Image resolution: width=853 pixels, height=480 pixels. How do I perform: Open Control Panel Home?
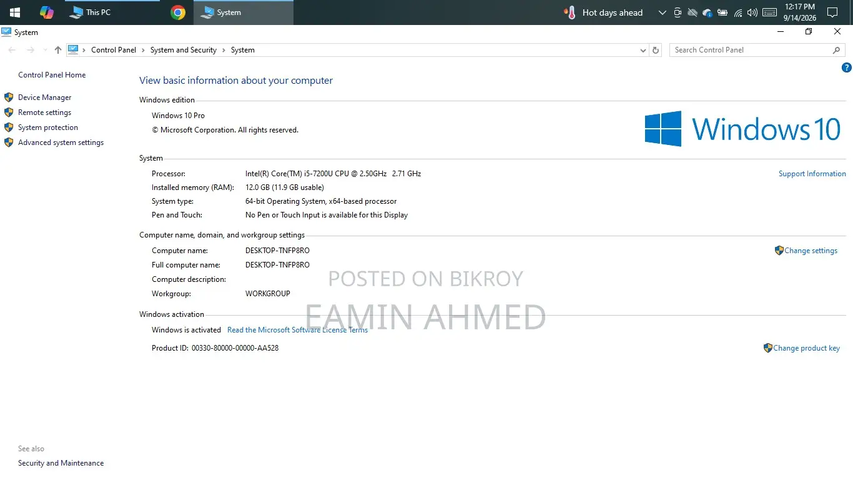[x=52, y=75]
